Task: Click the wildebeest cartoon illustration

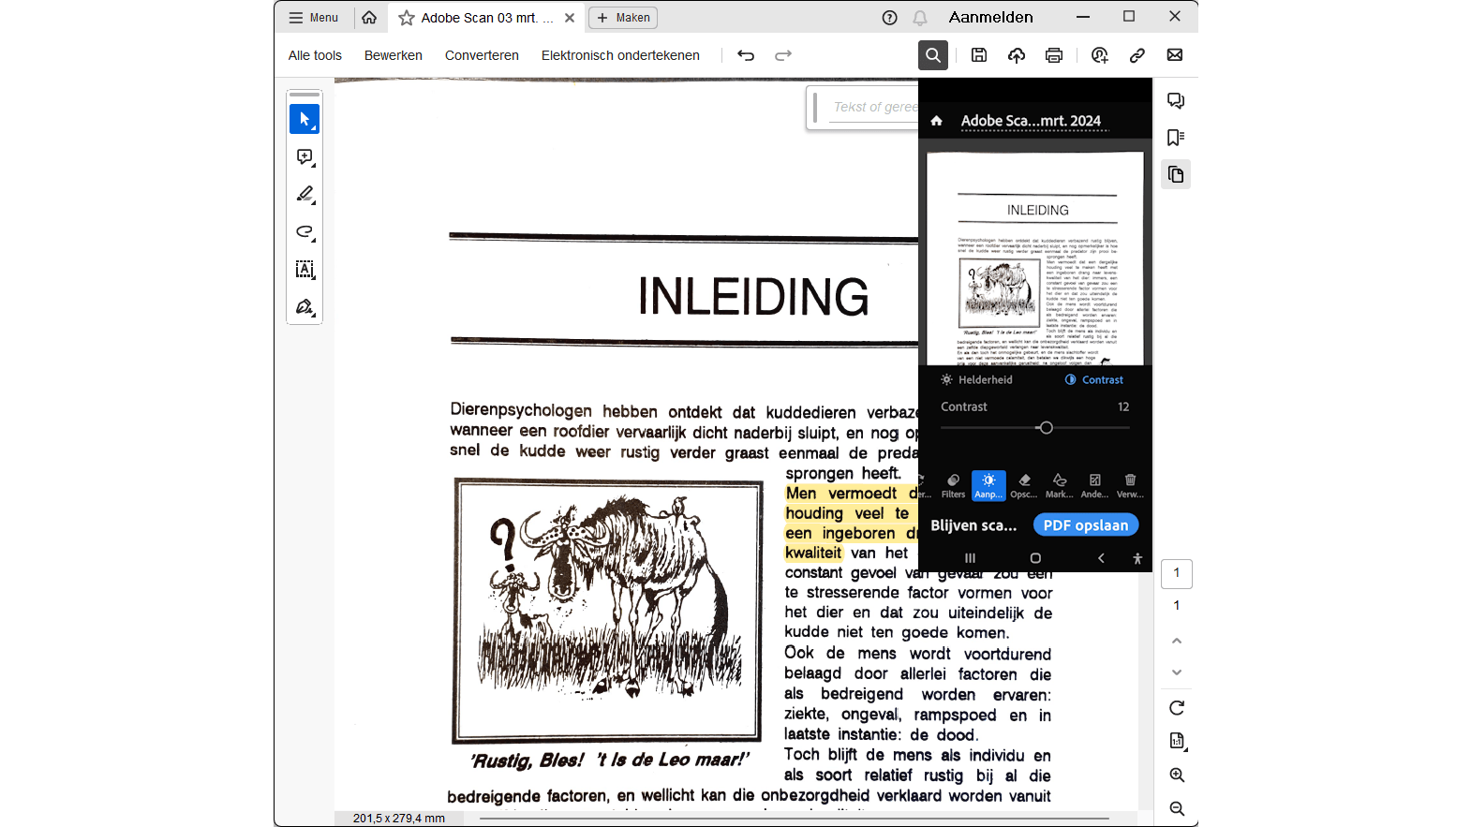Action: click(x=608, y=610)
